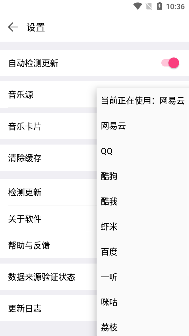Choose 酷我 in the popup menu
Screen dimensions: 189x336
point(143,202)
